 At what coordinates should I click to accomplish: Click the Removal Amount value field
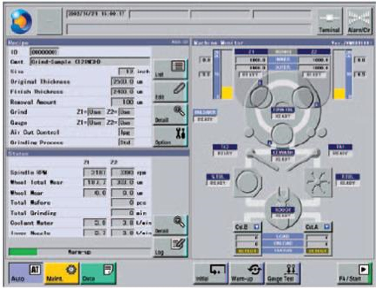[123, 102]
